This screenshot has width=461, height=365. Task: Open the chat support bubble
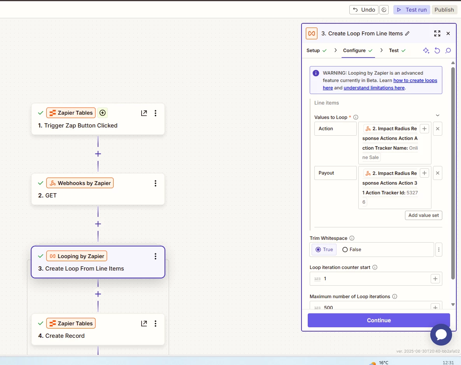point(441,334)
